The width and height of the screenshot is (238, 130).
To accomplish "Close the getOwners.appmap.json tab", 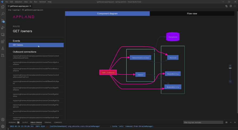I will click(x=30, y=6).
